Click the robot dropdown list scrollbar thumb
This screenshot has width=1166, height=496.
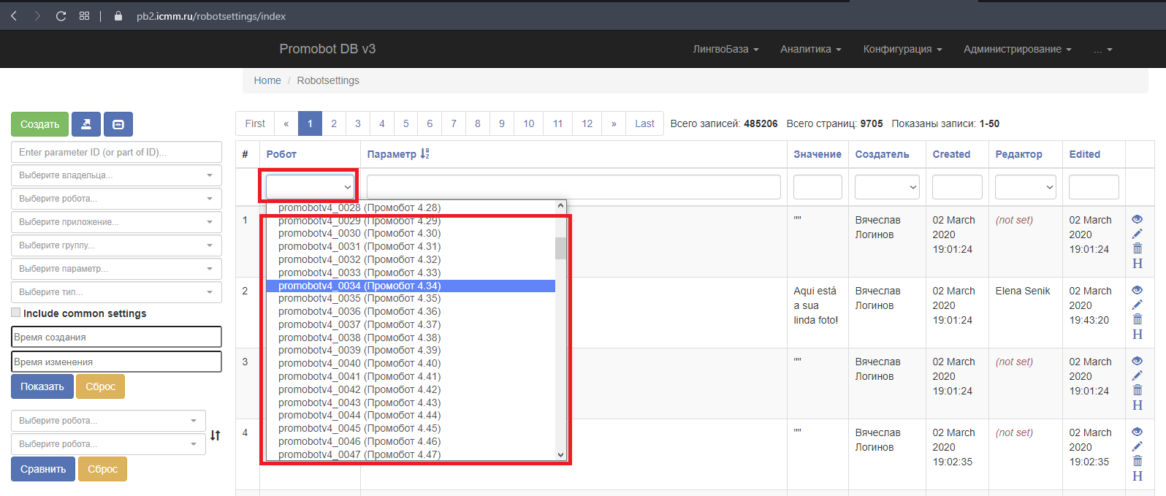(560, 248)
